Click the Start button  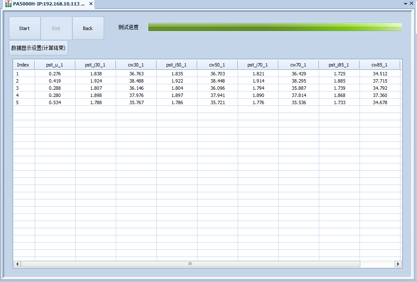tap(25, 28)
